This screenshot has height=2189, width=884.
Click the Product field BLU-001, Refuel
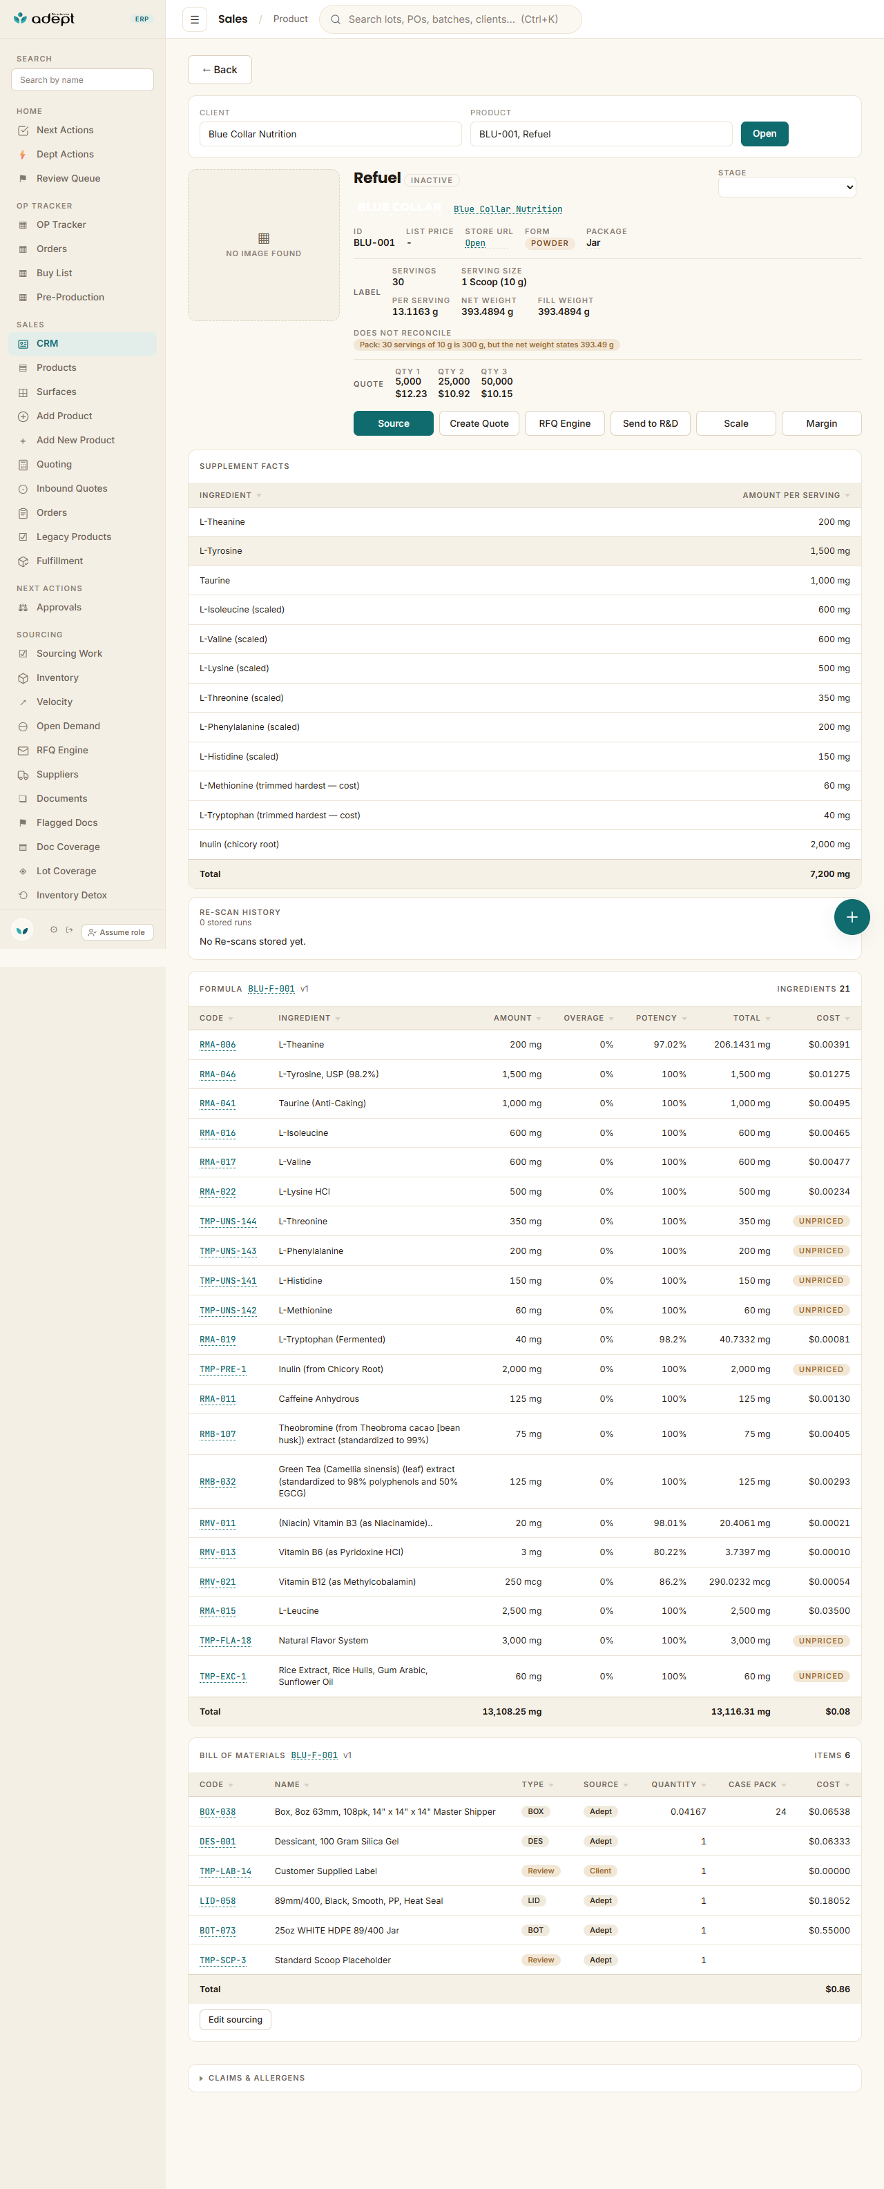click(601, 134)
